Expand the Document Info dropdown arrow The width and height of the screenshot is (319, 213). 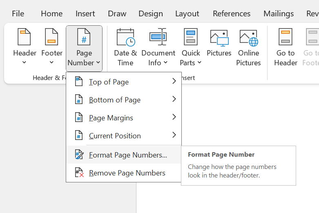(165, 62)
